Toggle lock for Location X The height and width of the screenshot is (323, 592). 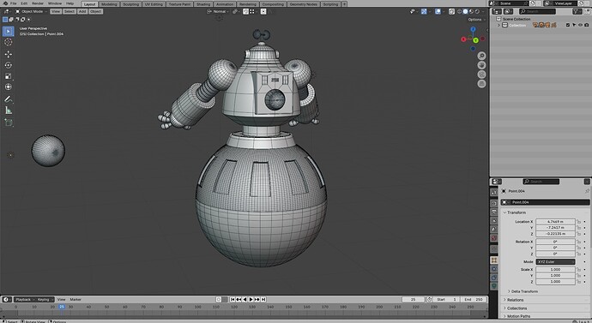(578, 222)
